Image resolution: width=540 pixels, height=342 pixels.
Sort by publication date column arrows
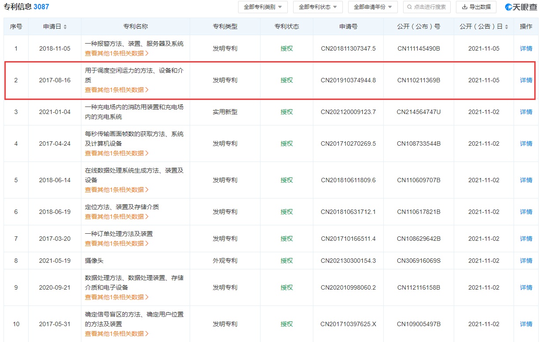click(x=507, y=27)
